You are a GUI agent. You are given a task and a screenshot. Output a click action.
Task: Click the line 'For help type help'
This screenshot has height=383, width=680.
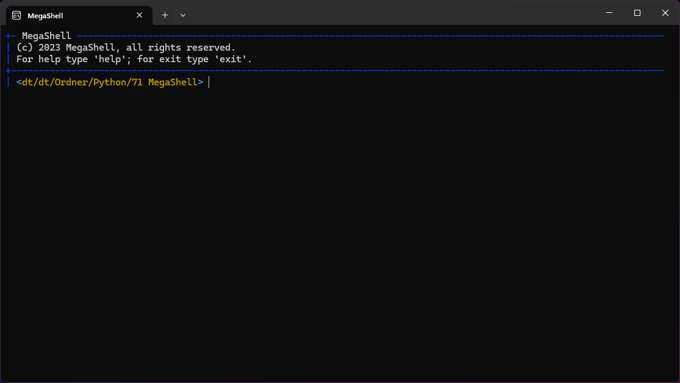134,59
